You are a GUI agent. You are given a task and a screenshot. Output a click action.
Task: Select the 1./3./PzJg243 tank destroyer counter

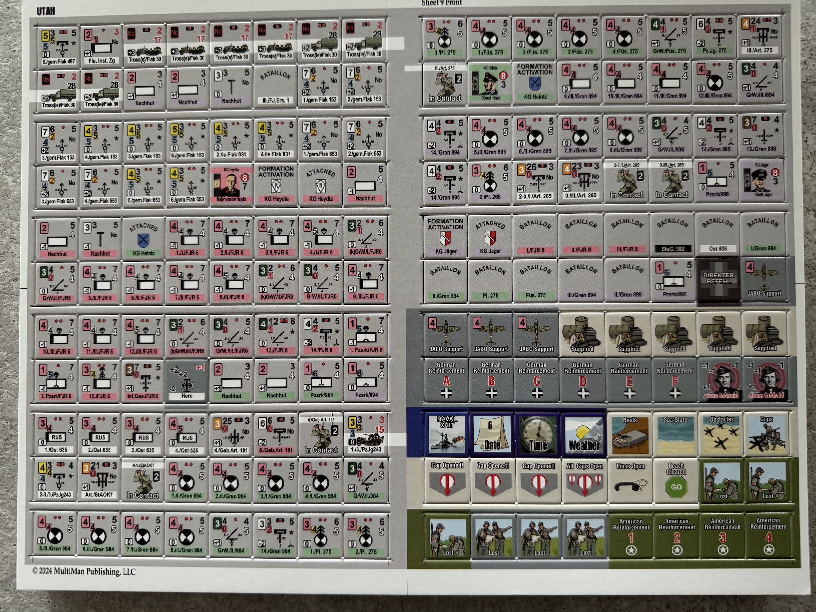[366, 435]
